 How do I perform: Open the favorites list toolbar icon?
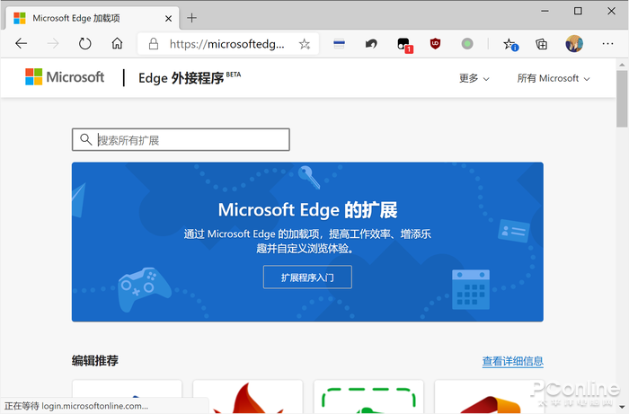(x=509, y=44)
